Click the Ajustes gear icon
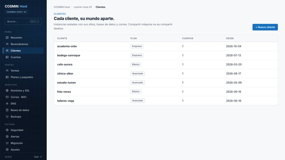Image resolution: width=285 pixels, height=160 pixels. pos(7,150)
